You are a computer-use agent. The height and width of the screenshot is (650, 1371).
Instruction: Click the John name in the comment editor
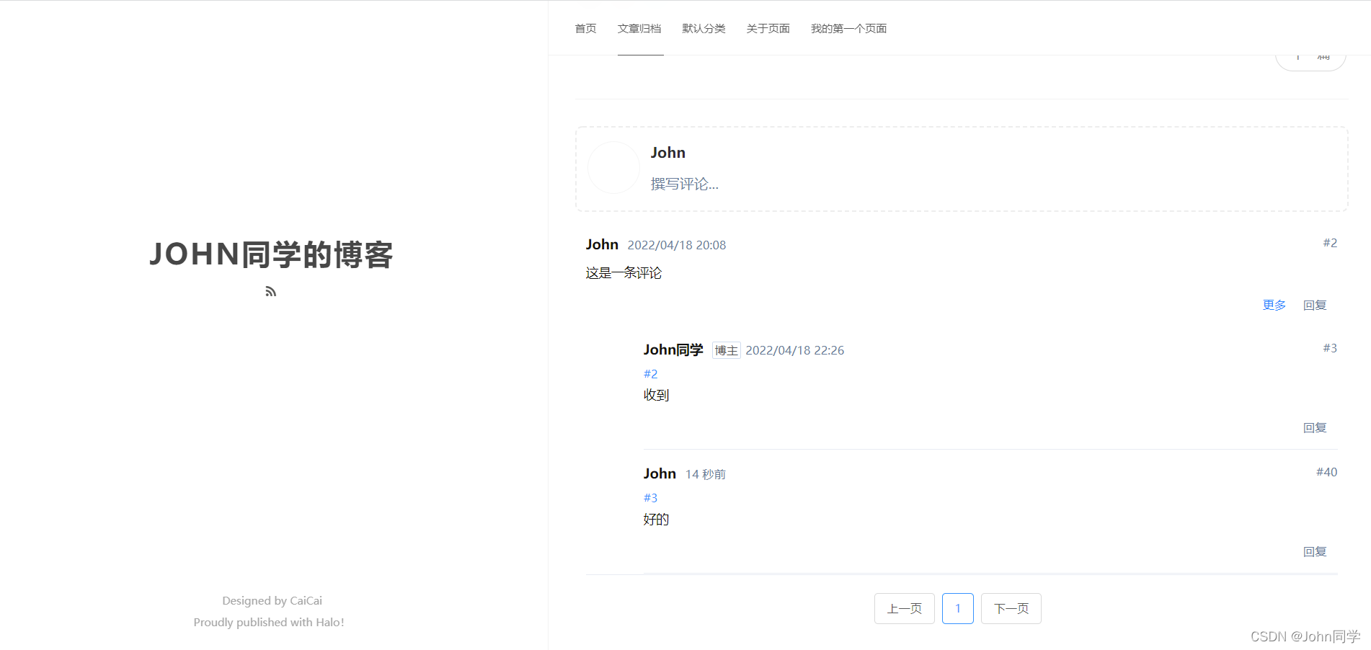click(667, 153)
